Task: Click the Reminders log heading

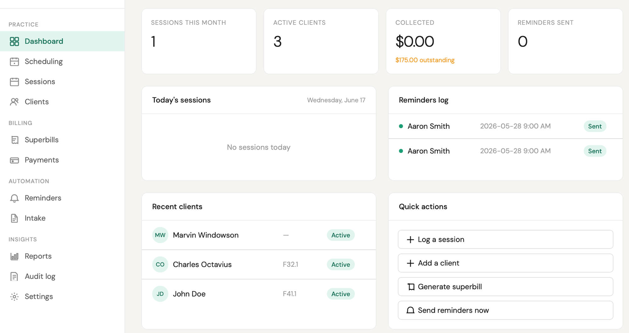Action: pos(423,100)
